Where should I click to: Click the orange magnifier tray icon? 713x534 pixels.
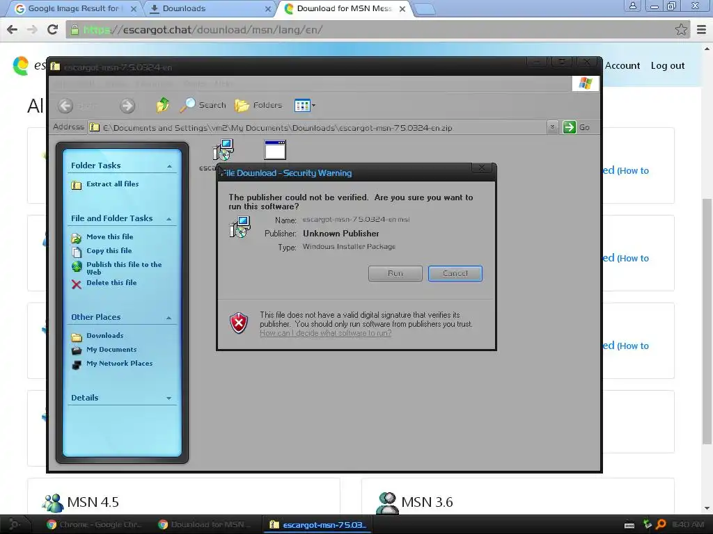pyautogui.click(x=661, y=525)
